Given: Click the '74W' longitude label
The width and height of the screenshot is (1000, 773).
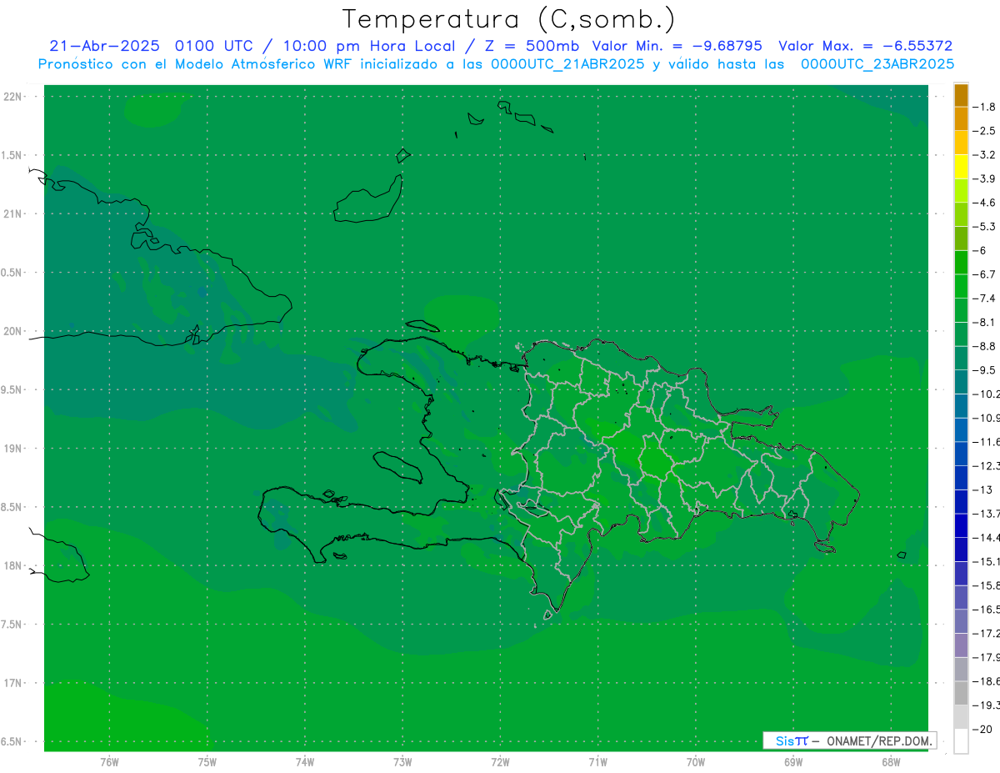Looking at the screenshot, I should [305, 761].
